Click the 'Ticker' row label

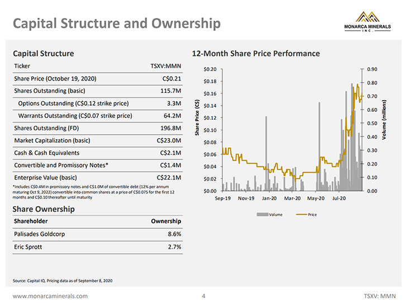click(x=22, y=66)
